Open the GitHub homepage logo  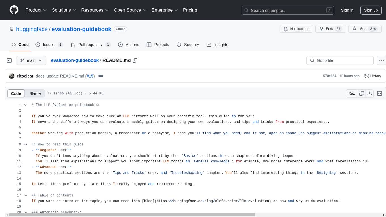click(14, 10)
